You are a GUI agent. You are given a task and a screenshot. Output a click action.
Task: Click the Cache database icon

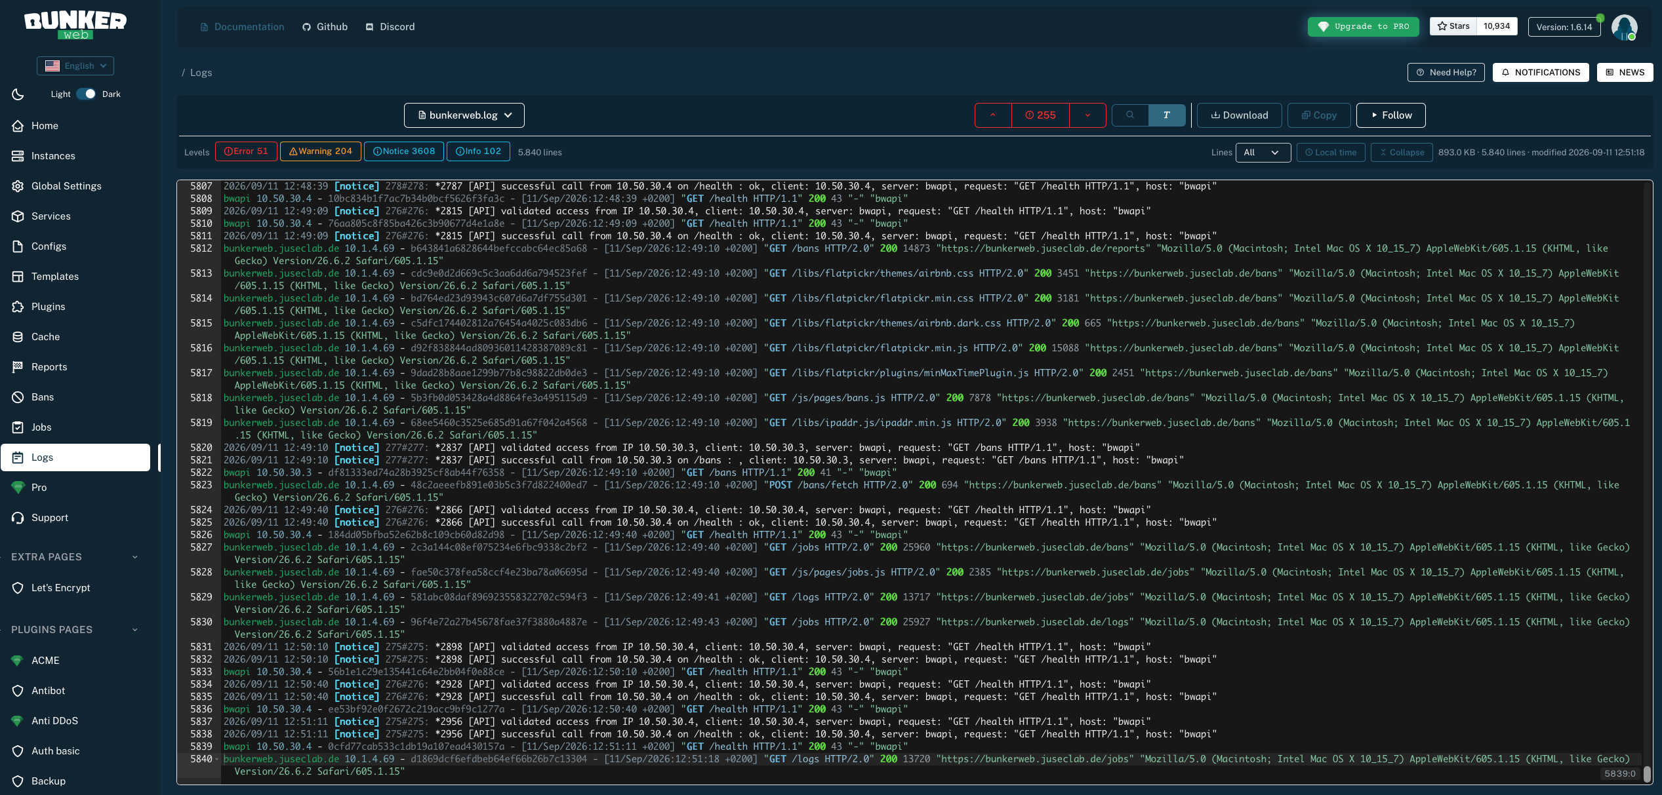[18, 337]
